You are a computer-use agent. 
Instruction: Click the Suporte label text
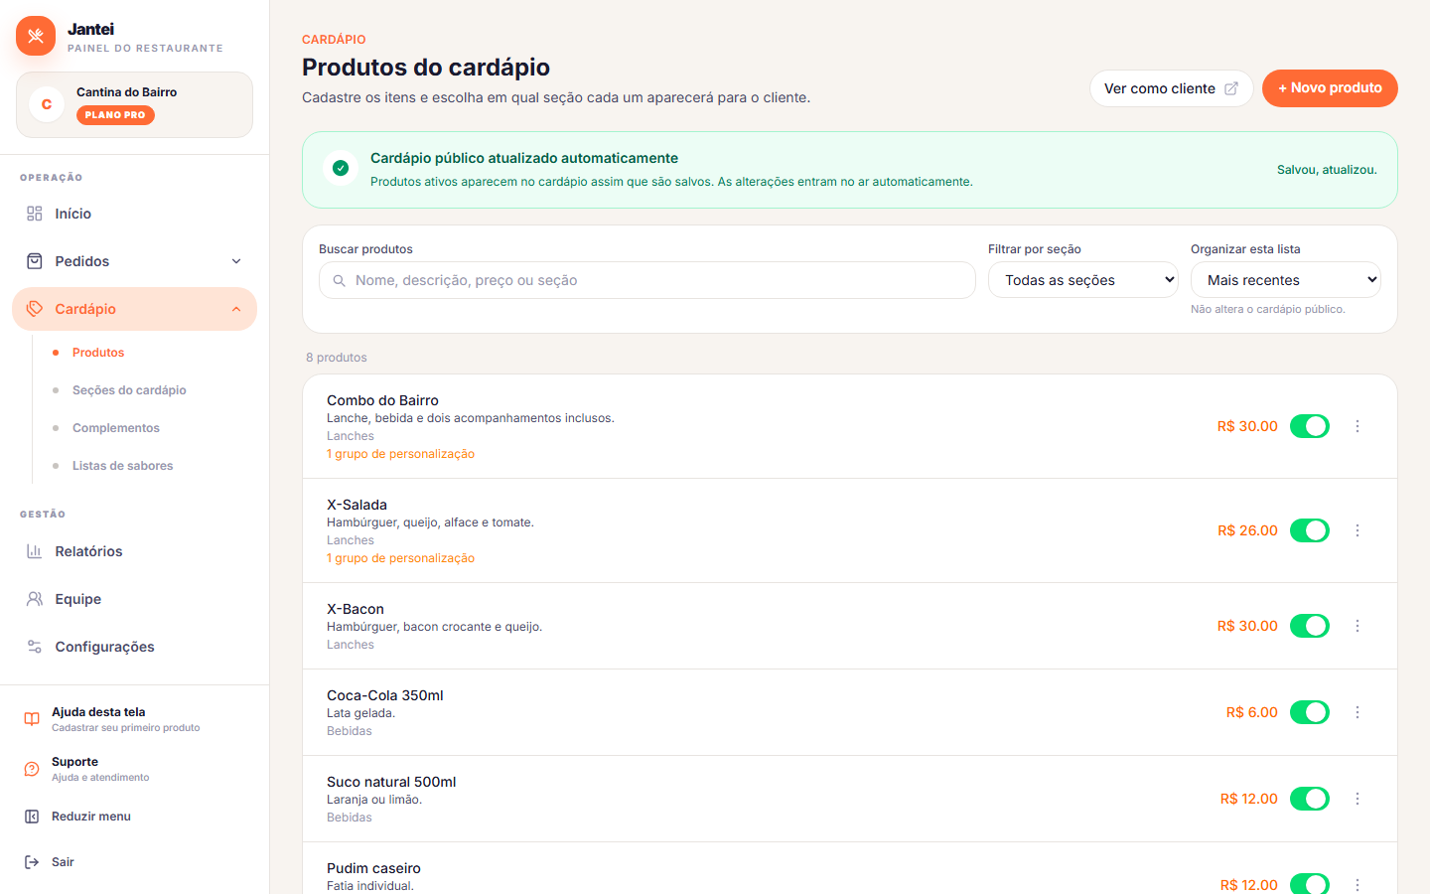(x=74, y=762)
